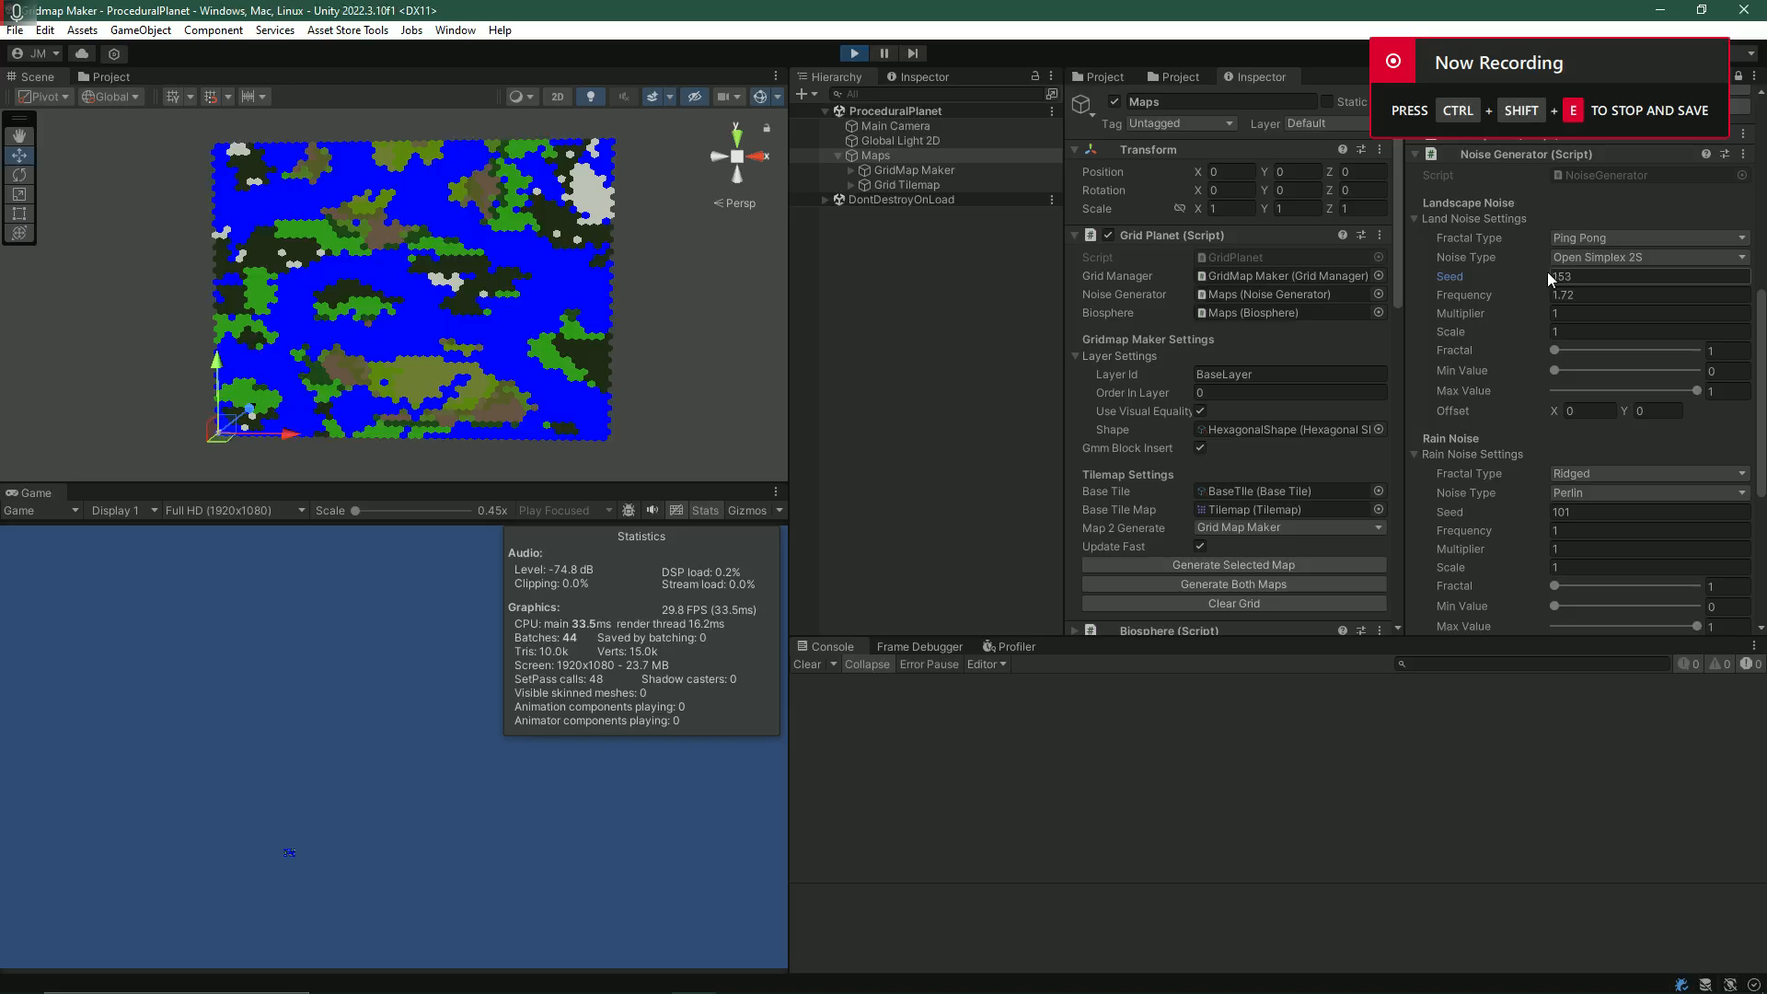Open the JM account dropdown

pyautogui.click(x=35, y=53)
